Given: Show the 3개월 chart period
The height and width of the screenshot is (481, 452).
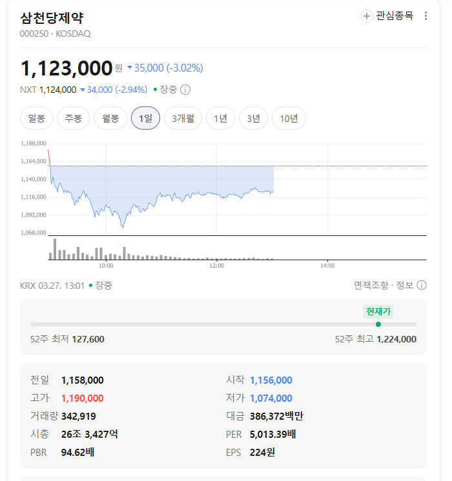Looking at the screenshot, I should click(183, 118).
